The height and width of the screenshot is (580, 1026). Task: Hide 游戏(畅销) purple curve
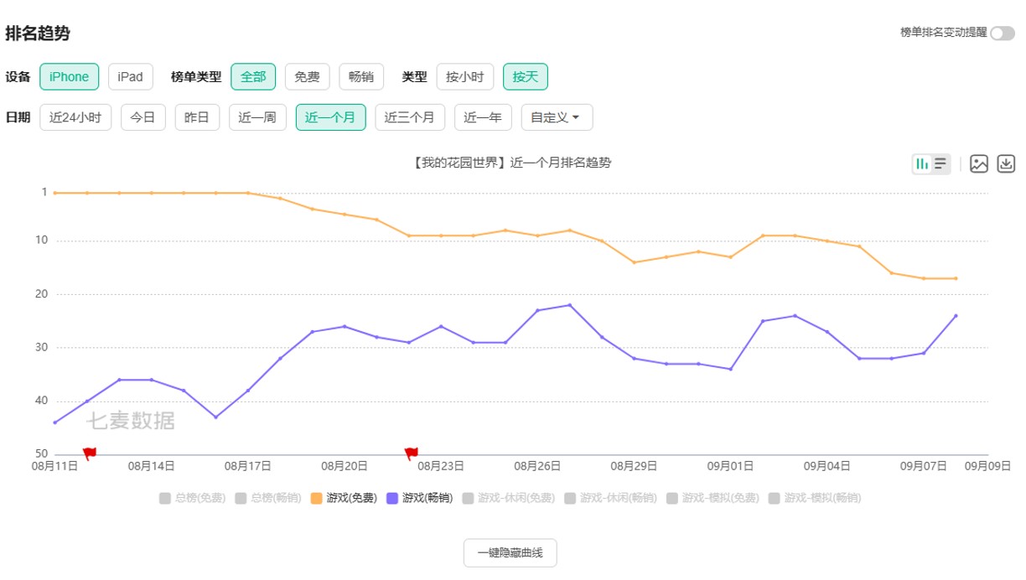(x=419, y=498)
